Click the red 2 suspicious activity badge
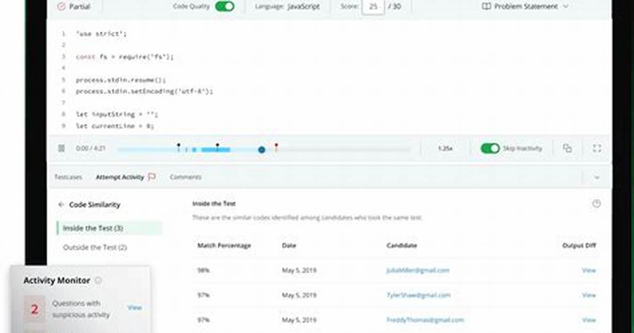 [x=34, y=309]
